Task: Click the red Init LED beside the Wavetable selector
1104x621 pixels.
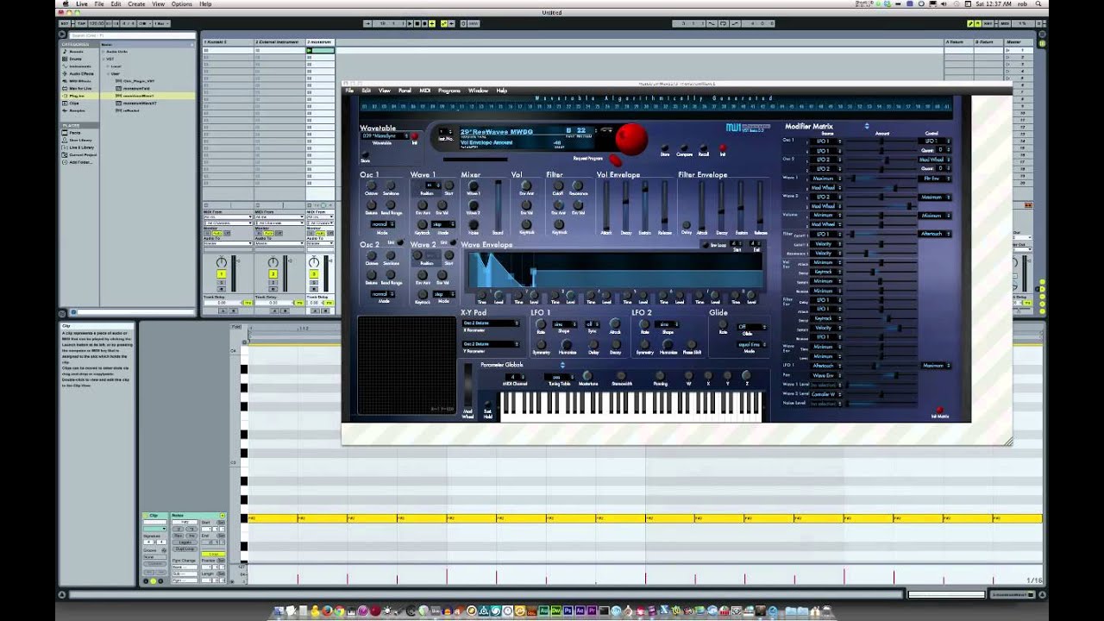Action: tap(414, 136)
